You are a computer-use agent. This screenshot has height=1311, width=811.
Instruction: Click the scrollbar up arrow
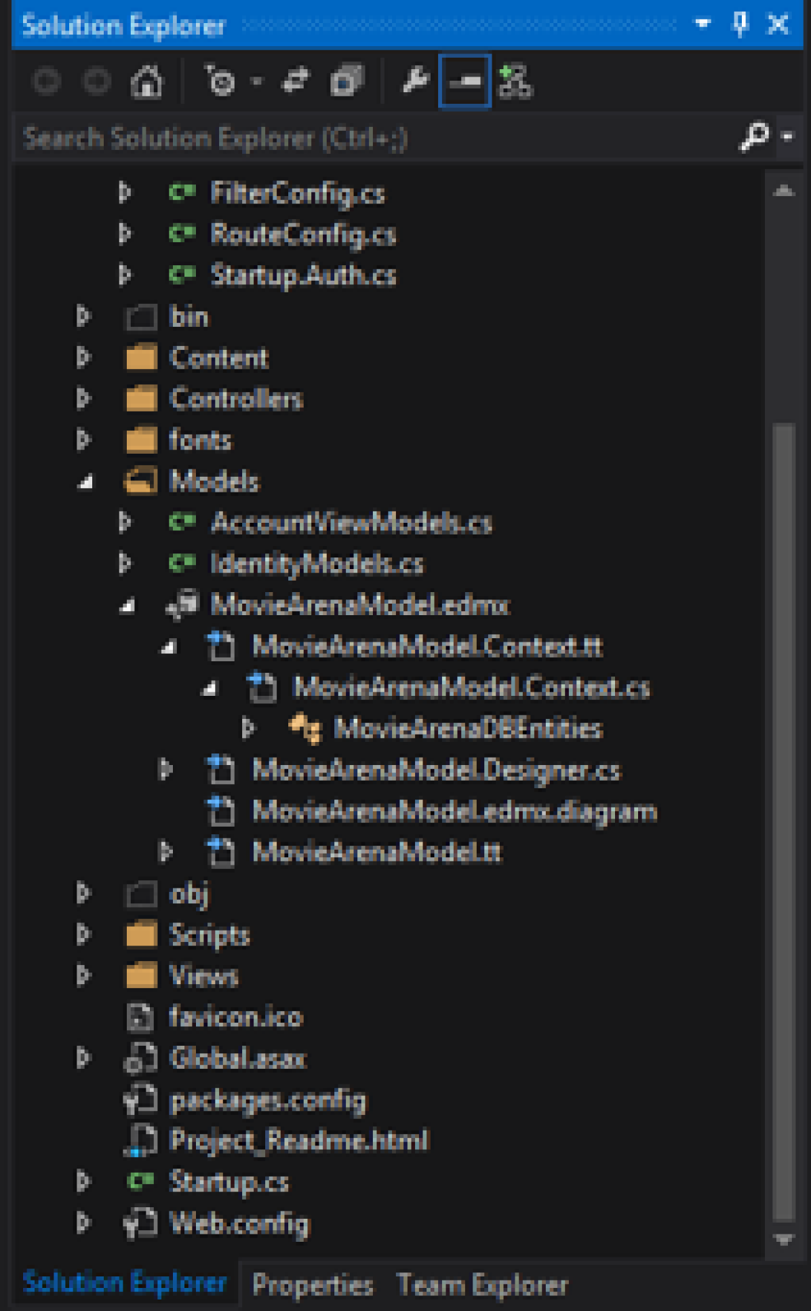(784, 191)
